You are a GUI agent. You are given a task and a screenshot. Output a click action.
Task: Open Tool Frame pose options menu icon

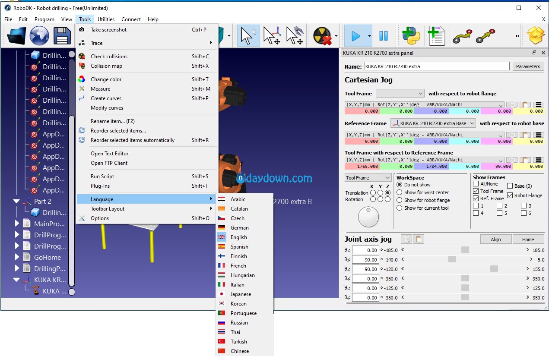pos(538,104)
